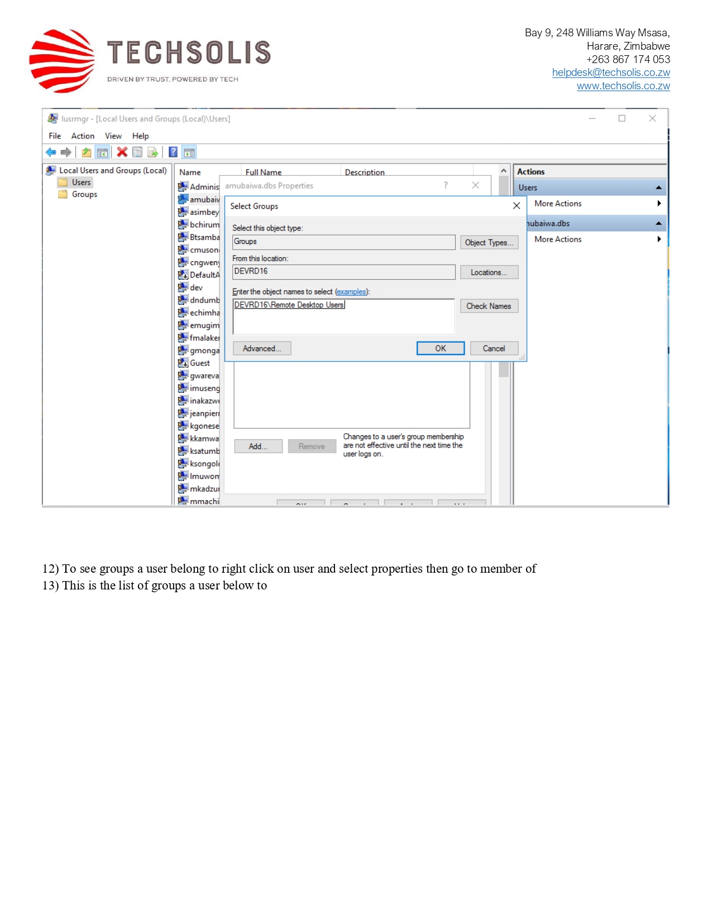The width and height of the screenshot is (712, 921).
Task: Click the Btsamba user icon
Action: [x=183, y=237]
